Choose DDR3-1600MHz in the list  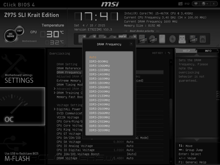pyautogui.click(x=100, y=79)
